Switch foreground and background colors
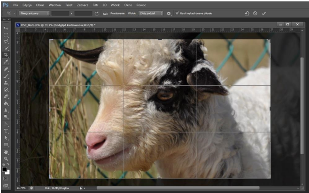 8,164
